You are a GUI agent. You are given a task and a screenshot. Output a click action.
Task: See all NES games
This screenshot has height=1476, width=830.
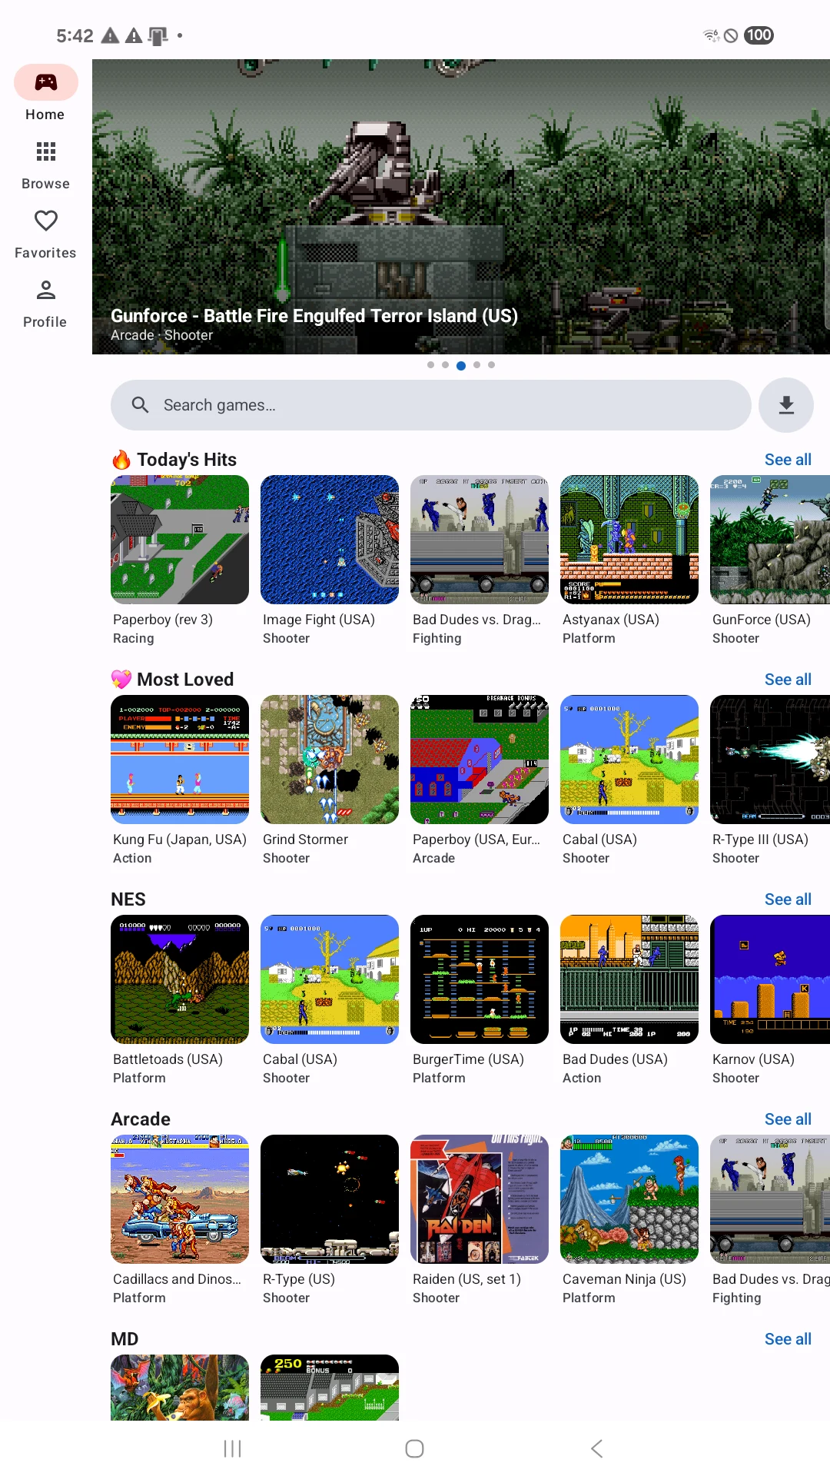(788, 899)
